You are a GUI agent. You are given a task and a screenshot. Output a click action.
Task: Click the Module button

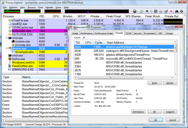[170, 83]
